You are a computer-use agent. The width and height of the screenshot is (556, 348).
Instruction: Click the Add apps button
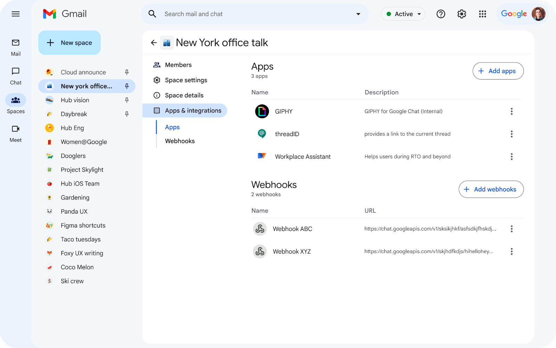click(x=498, y=71)
